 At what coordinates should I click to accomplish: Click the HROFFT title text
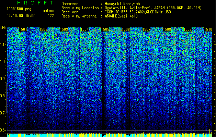point(35,3)
